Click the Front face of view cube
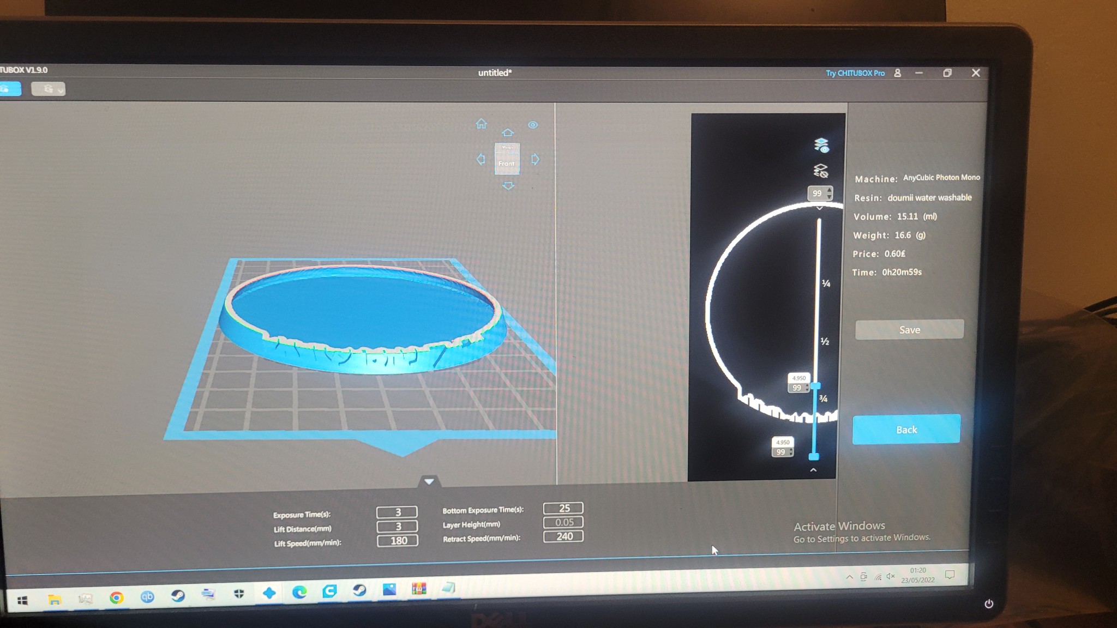1117x628 pixels. click(507, 162)
